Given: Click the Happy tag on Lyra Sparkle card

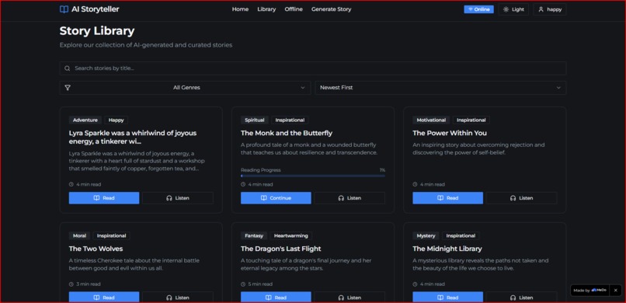Looking at the screenshot, I should [117, 120].
